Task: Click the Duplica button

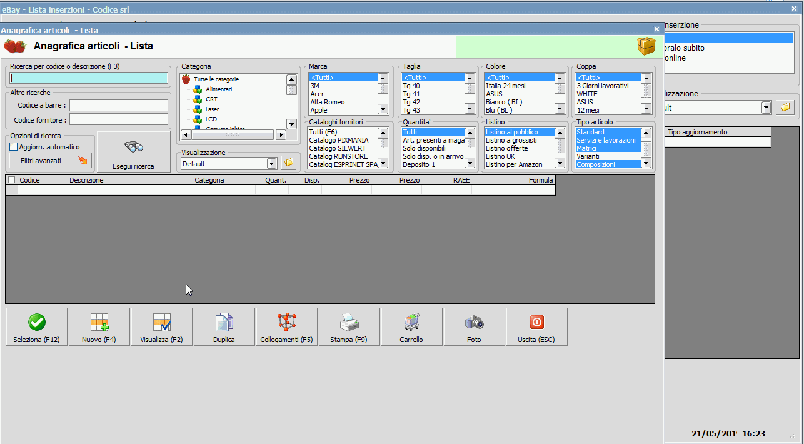Action: click(224, 326)
